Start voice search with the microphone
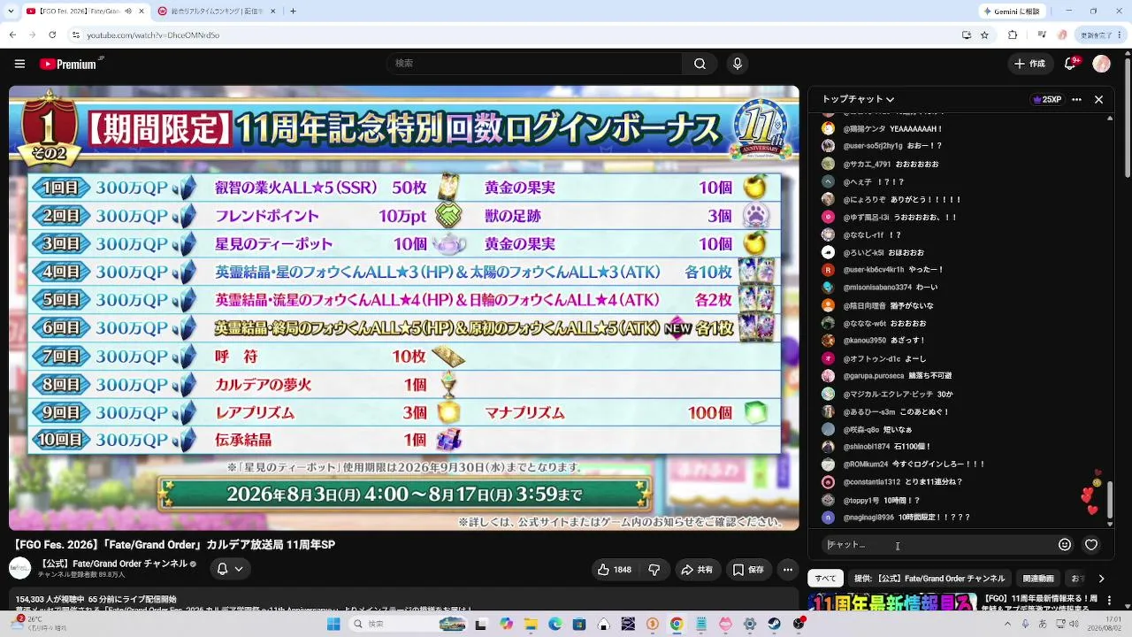 click(737, 64)
